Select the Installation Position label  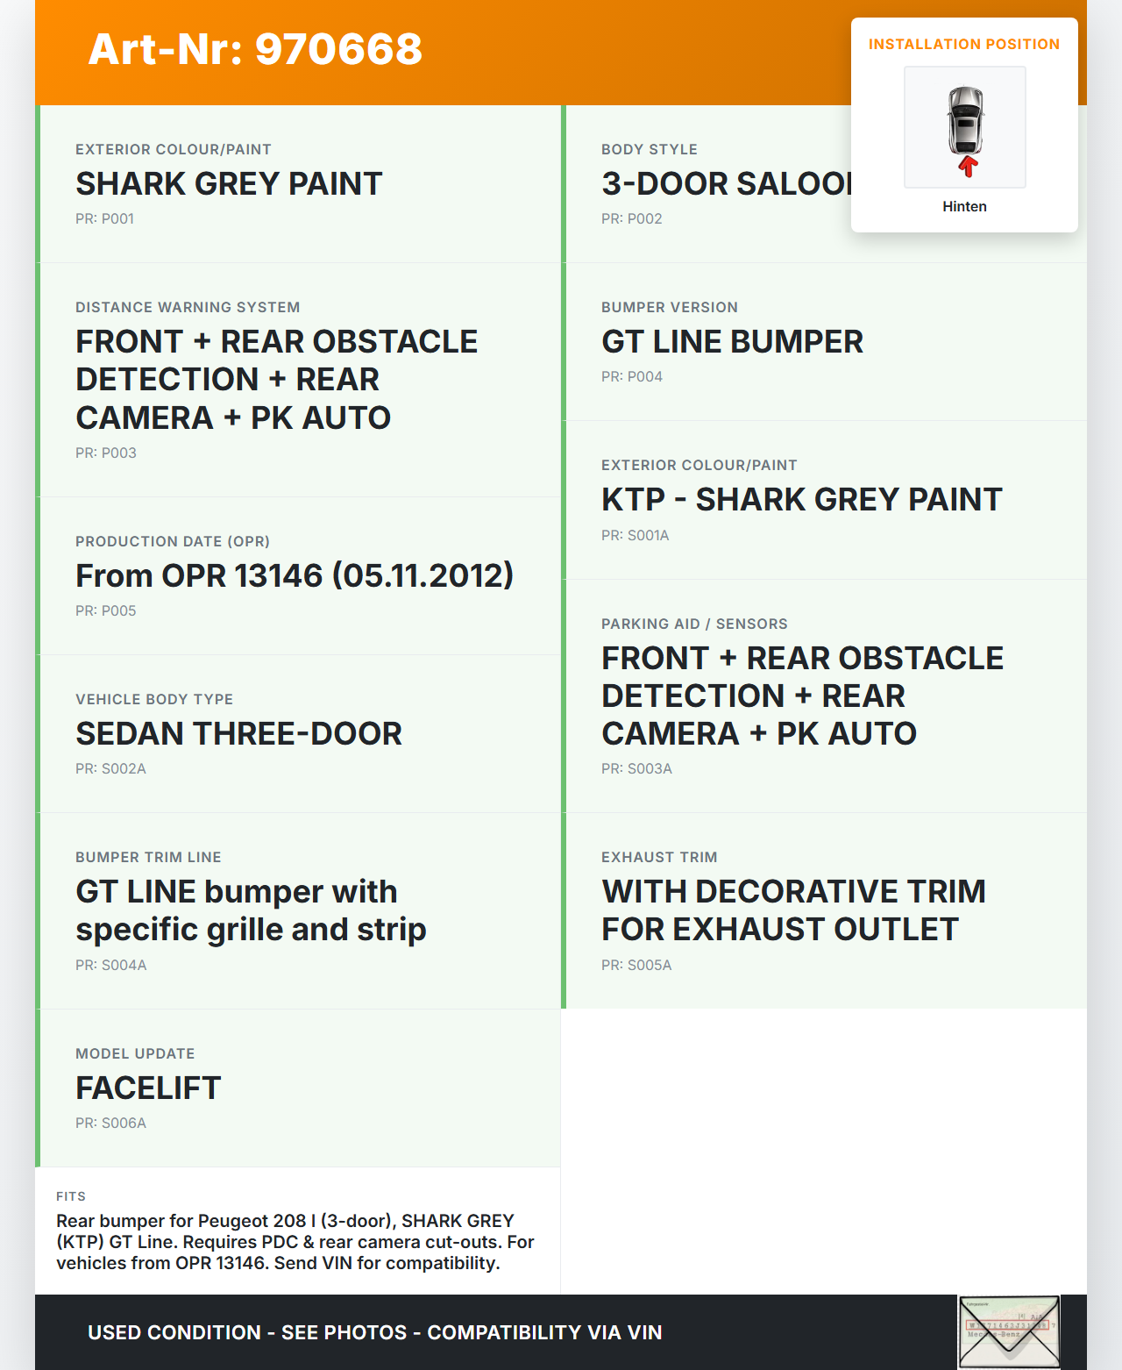point(963,44)
